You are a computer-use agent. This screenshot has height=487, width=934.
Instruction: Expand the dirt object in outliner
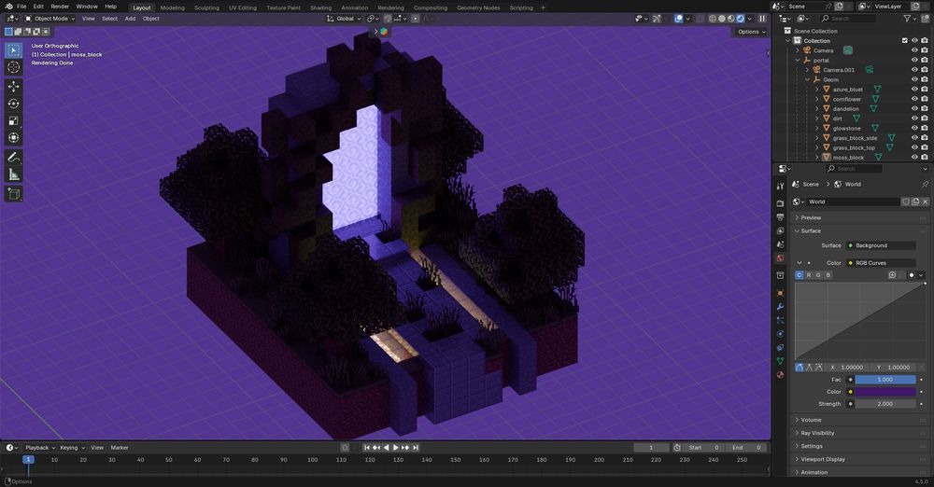816,118
